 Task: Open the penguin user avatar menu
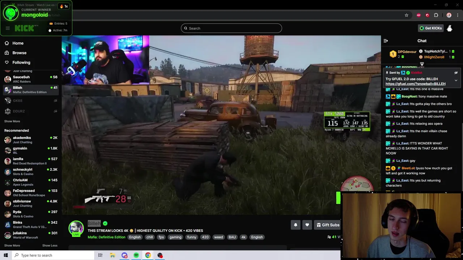[449, 28]
